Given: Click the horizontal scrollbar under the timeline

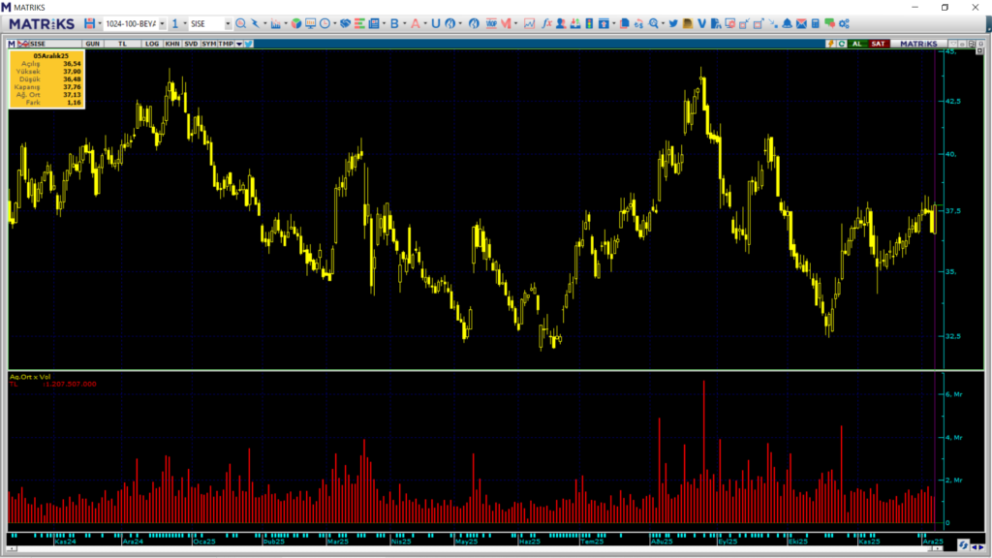Looking at the screenshot, I should (x=475, y=548).
